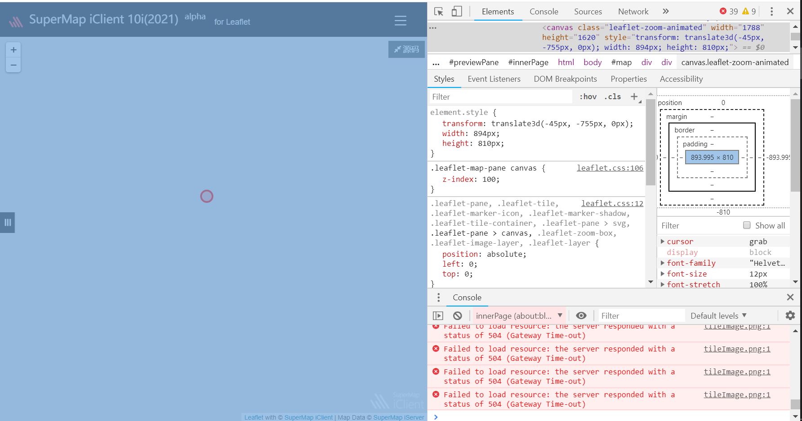
Task: Open the DOM Breakpoints tab
Action: tap(565, 79)
